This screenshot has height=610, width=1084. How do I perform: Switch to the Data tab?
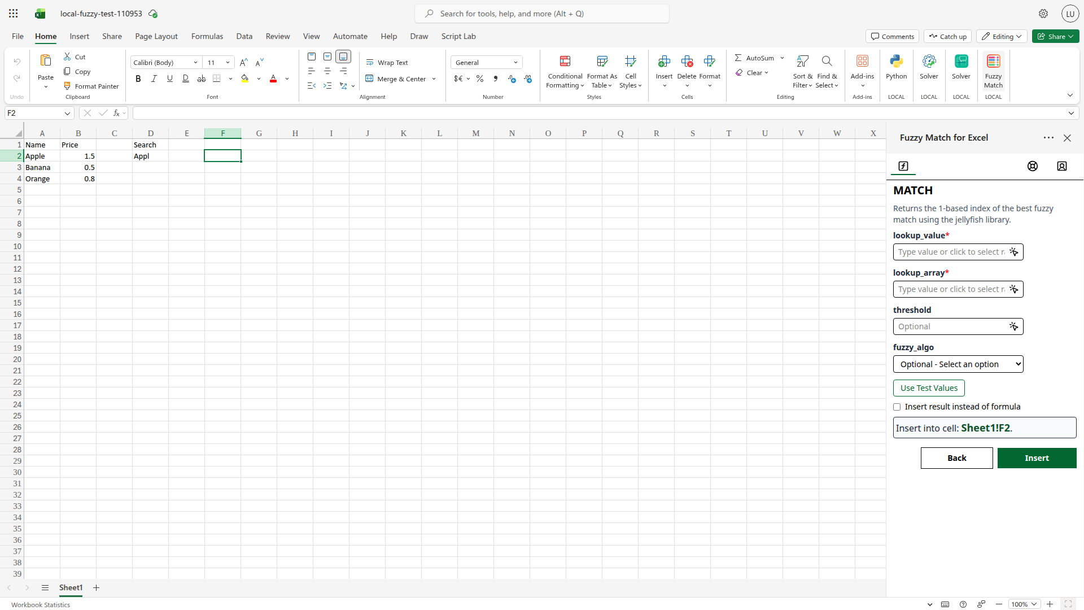click(244, 36)
